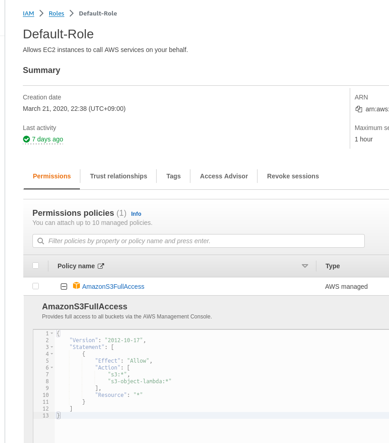The height and width of the screenshot is (443, 389).
Task: Click the "s3:*" action JSON line
Action: [119, 375]
